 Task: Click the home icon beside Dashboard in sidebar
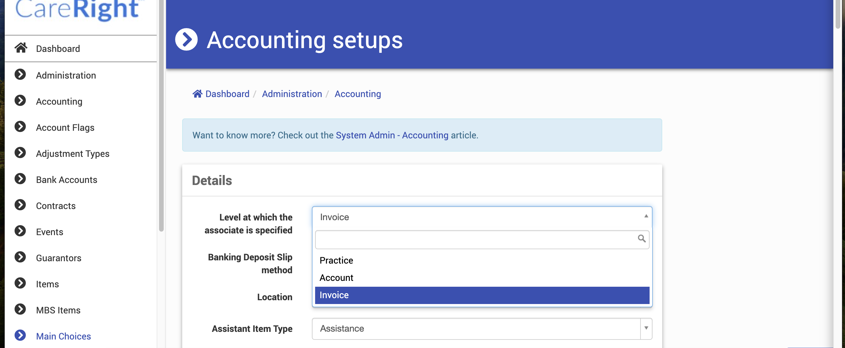tap(21, 48)
